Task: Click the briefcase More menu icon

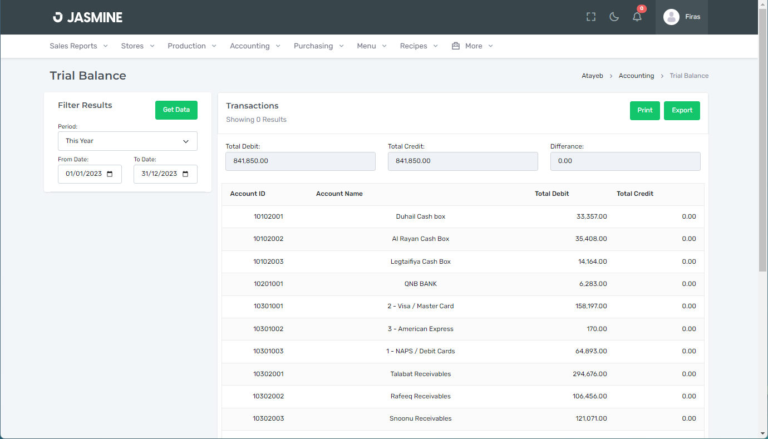Action: [x=455, y=46]
